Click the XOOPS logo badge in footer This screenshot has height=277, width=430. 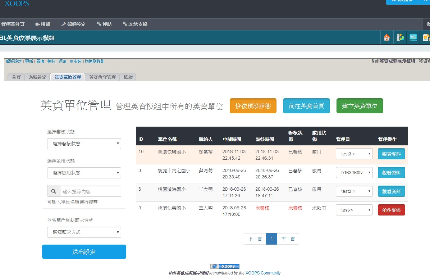pos(225,266)
